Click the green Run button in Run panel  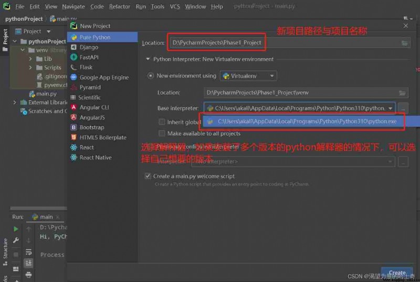tap(16, 229)
